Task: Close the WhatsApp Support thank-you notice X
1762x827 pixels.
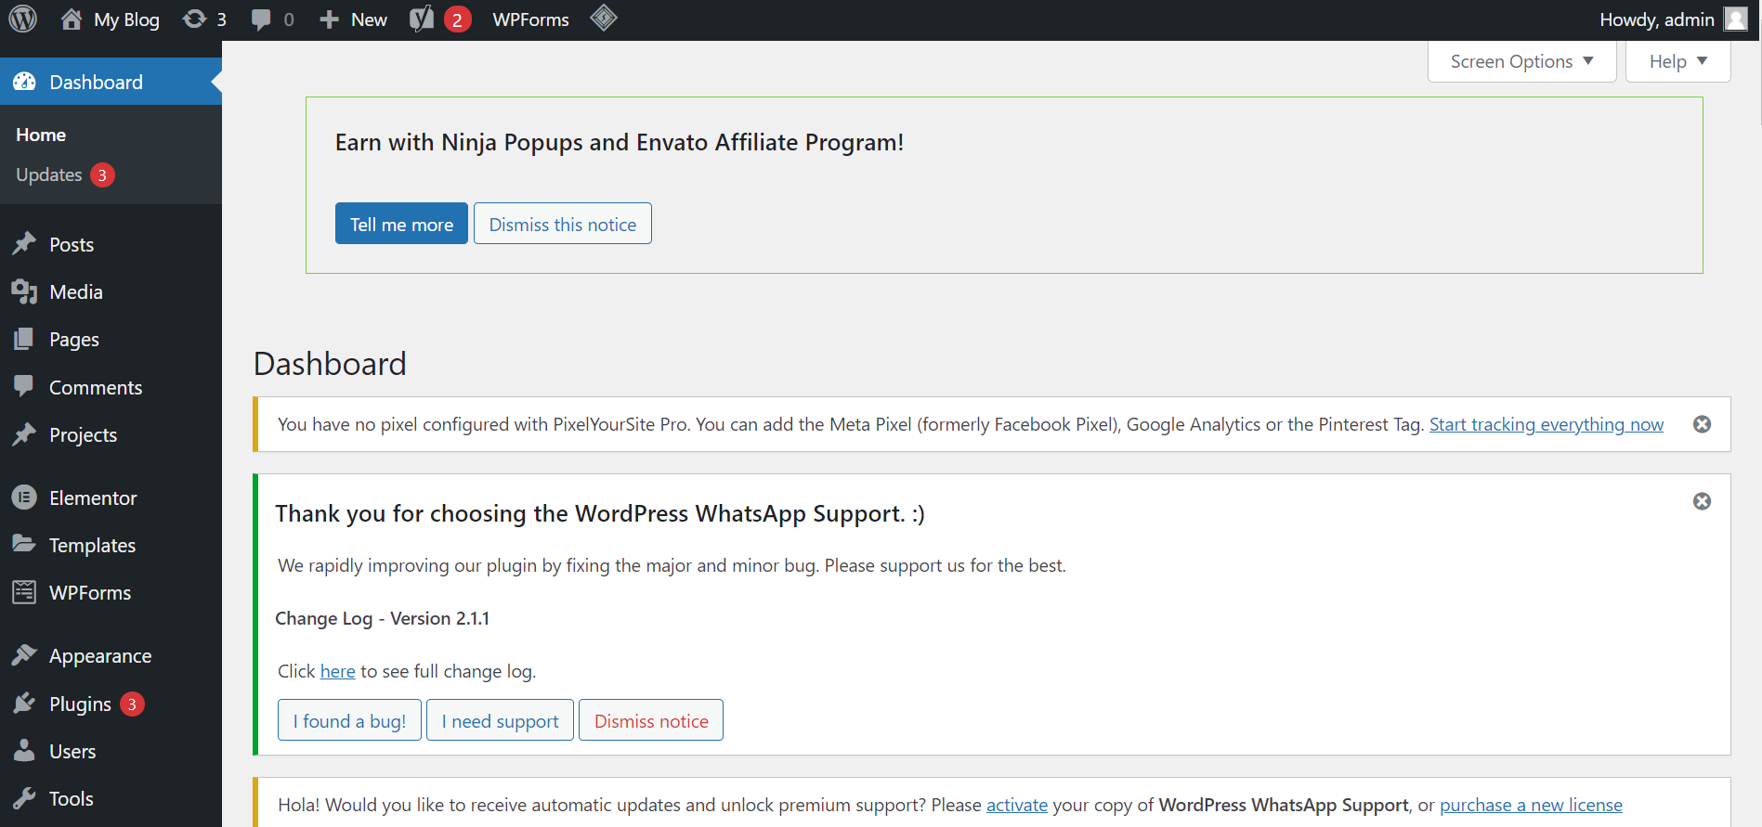Action: pos(1702,501)
